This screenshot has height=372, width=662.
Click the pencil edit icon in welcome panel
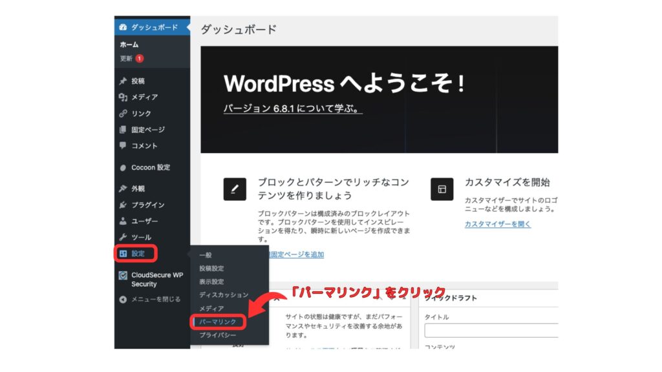coord(235,189)
